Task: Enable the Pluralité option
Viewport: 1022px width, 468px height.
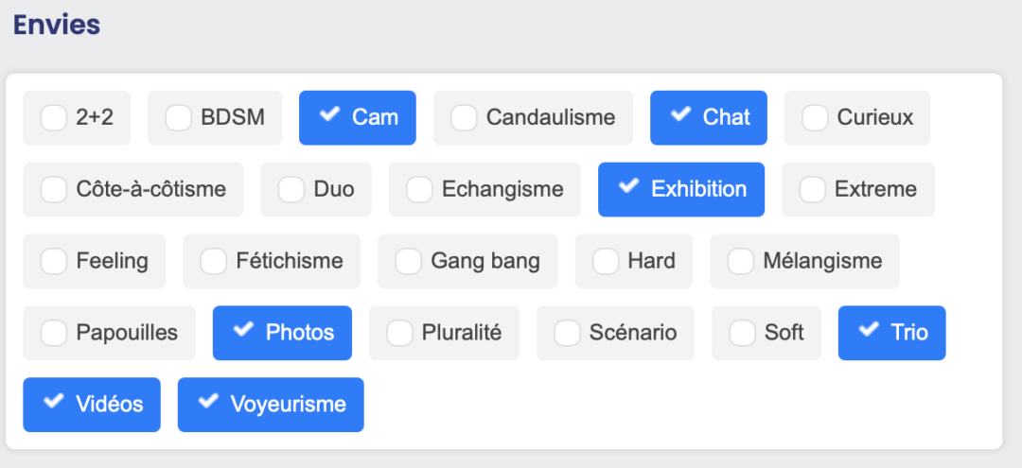Action: [400, 334]
